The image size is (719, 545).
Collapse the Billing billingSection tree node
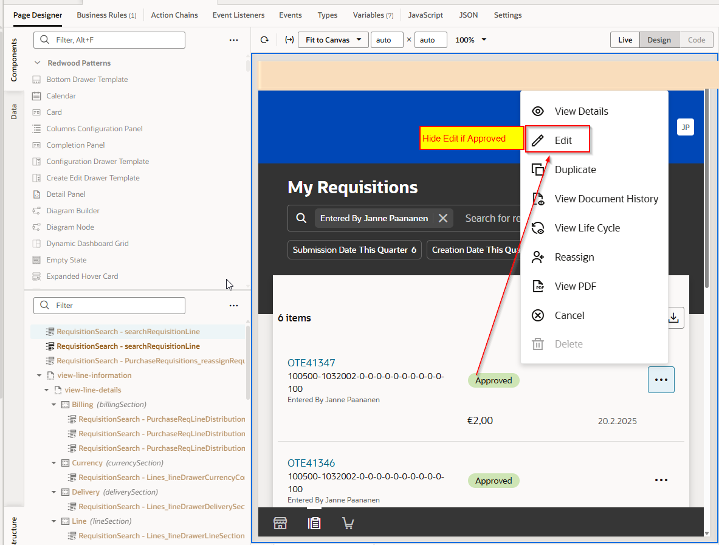pos(53,404)
